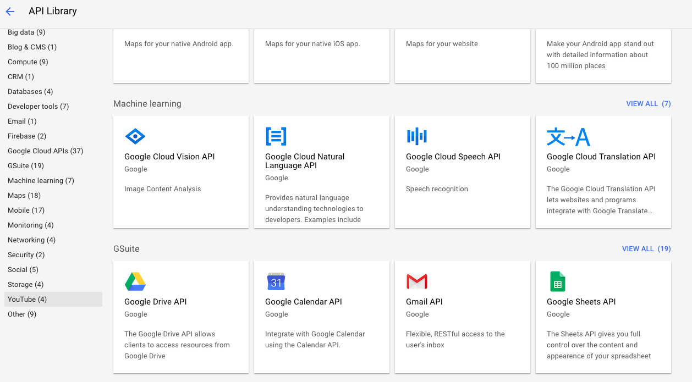The width and height of the screenshot is (692, 382).
Task: Select Social category
Action: point(23,270)
